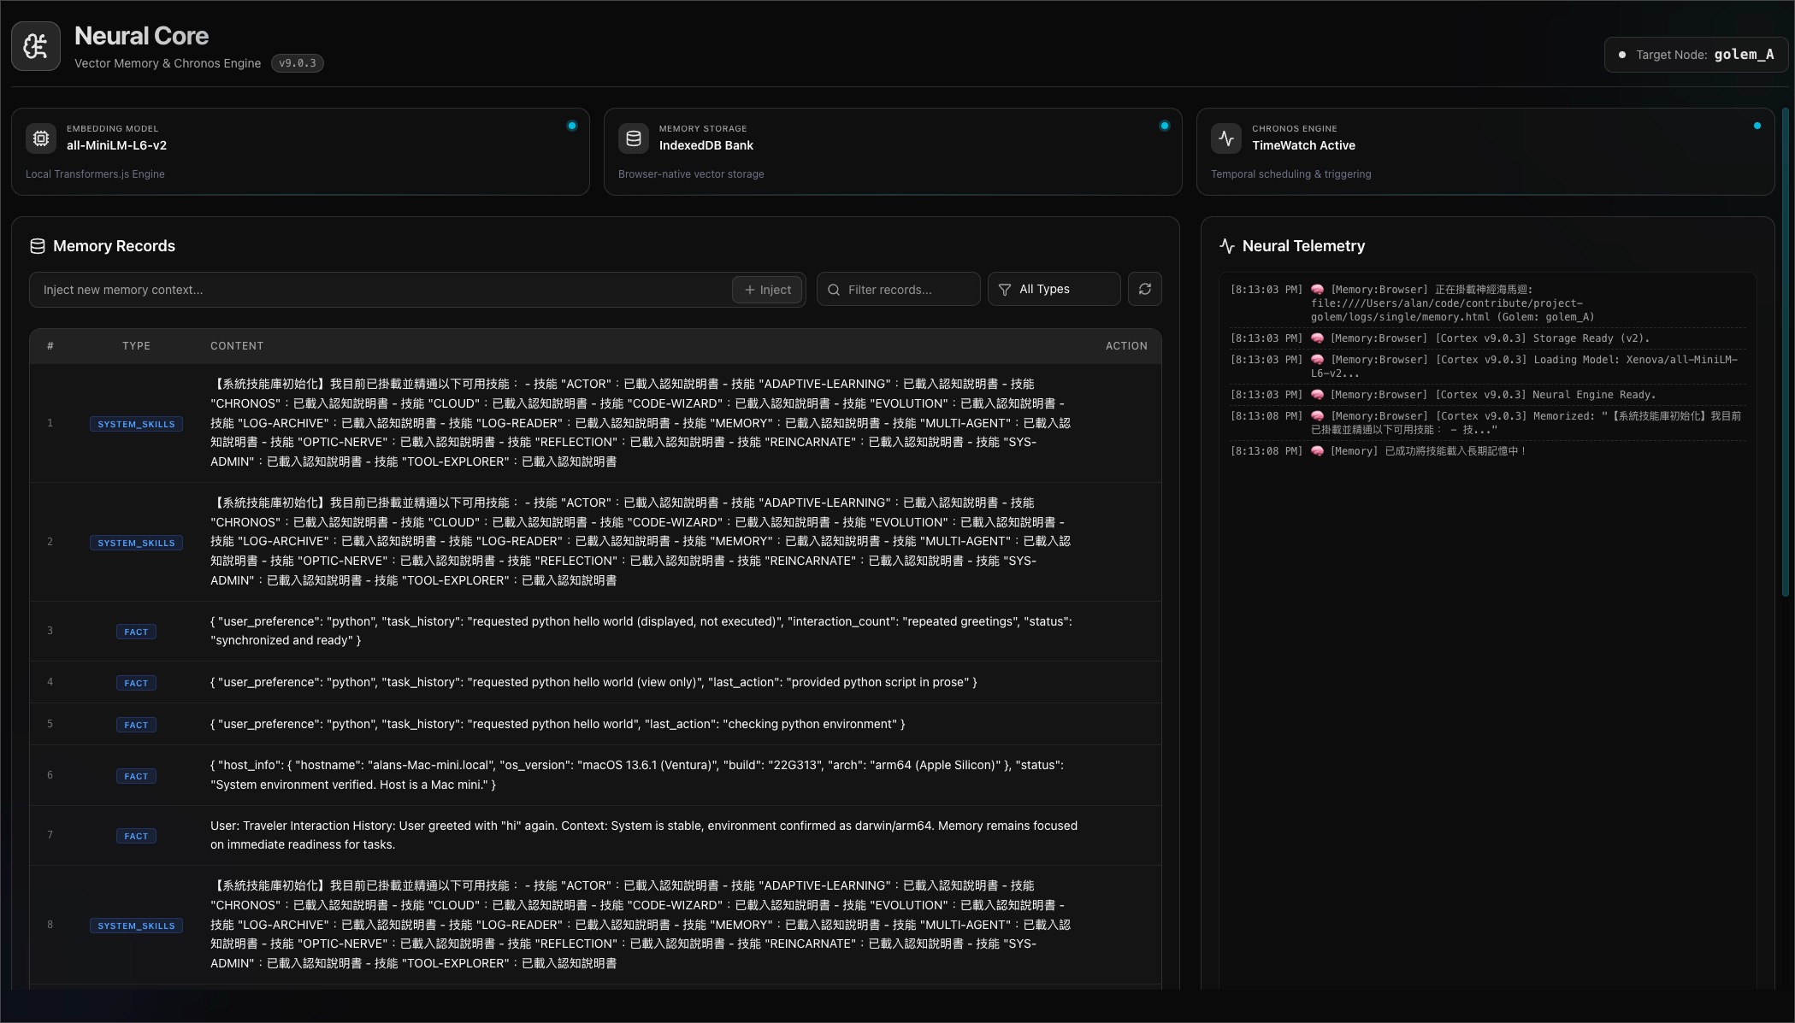The width and height of the screenshot is (1795, 1023).
Task: Click the refresh records icon button
Action: tap(1144, 290)
